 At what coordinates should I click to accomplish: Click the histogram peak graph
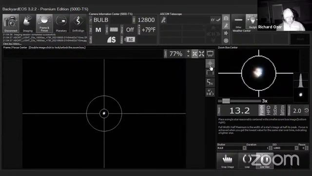[300, 80]
